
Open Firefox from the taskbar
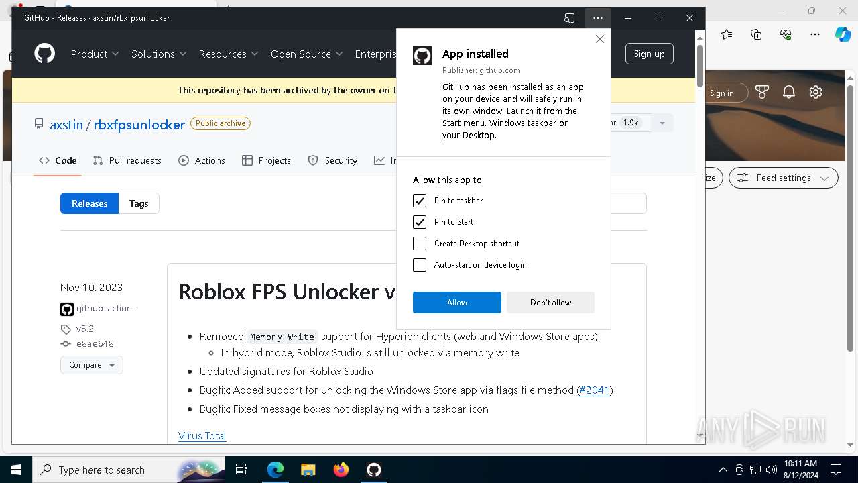341,470
